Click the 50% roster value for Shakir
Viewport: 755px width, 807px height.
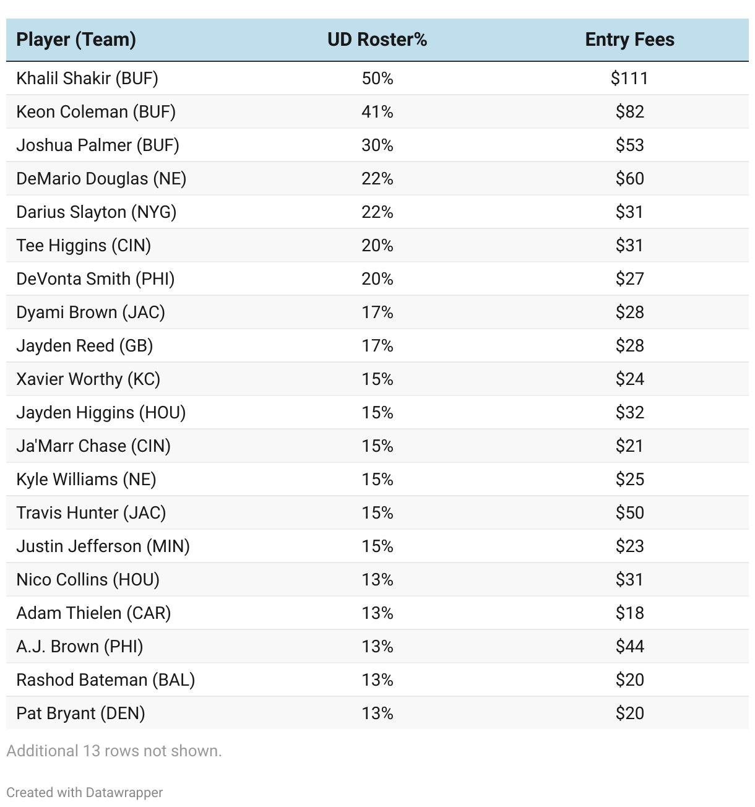click(377, 78)
